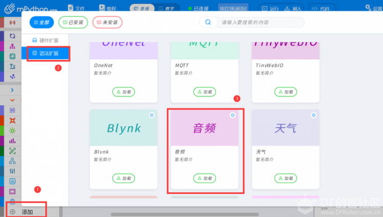Select the purple screen rectangle sidebar icon
The image size is (383, 217).
click(x=12, y=191)
